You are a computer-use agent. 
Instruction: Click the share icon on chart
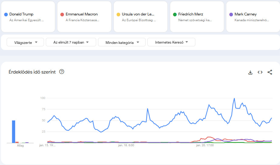coord(270,72)
